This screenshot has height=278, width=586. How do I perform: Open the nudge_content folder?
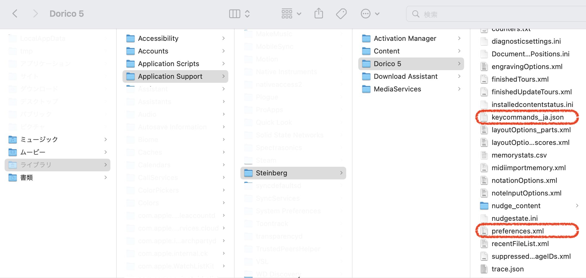(516, 206)
